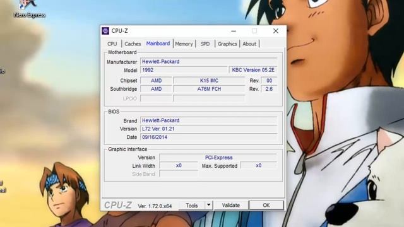Click the BIOS Version L72 Ver. 01.21
This screenshot has height=227, width=404.
(209, 129)
